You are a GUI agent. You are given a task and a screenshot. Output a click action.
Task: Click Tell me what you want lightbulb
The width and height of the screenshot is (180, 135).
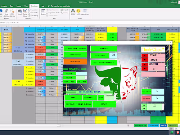49,6
